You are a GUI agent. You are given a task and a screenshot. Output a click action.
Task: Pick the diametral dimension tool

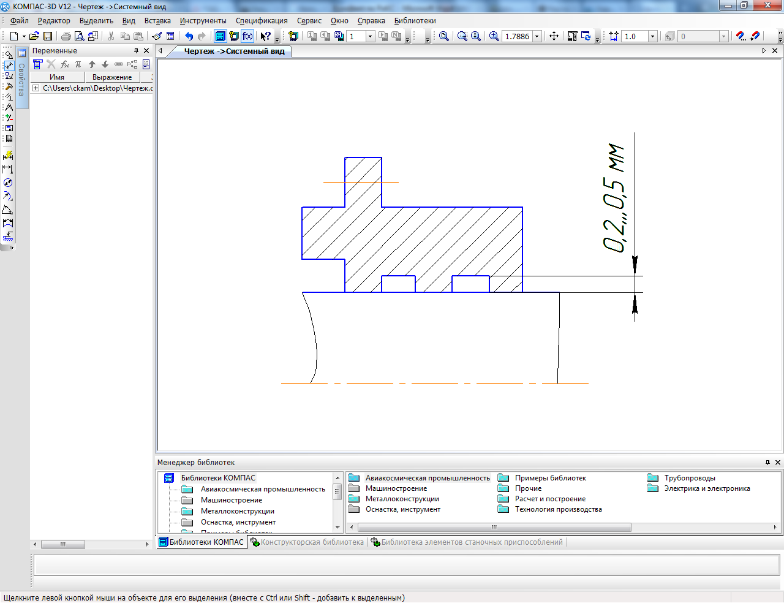8,183
